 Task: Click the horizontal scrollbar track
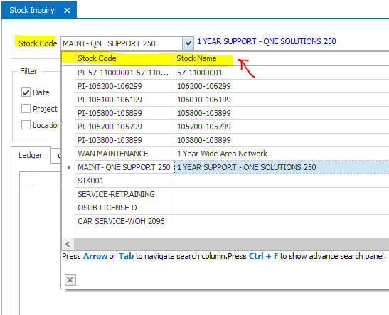pos(231,245)
